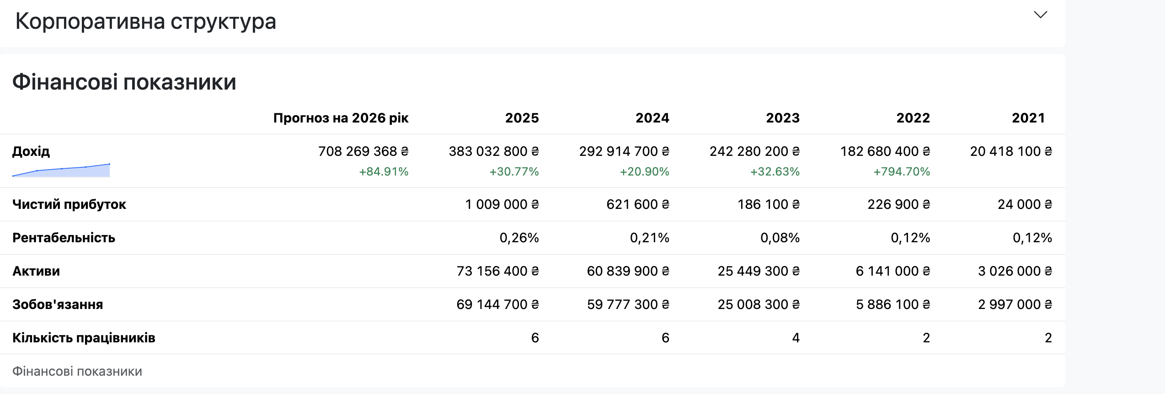Click the Кількість працівників row label
Viewport: 1165px width, 394px height.
(x=84, y=338)
